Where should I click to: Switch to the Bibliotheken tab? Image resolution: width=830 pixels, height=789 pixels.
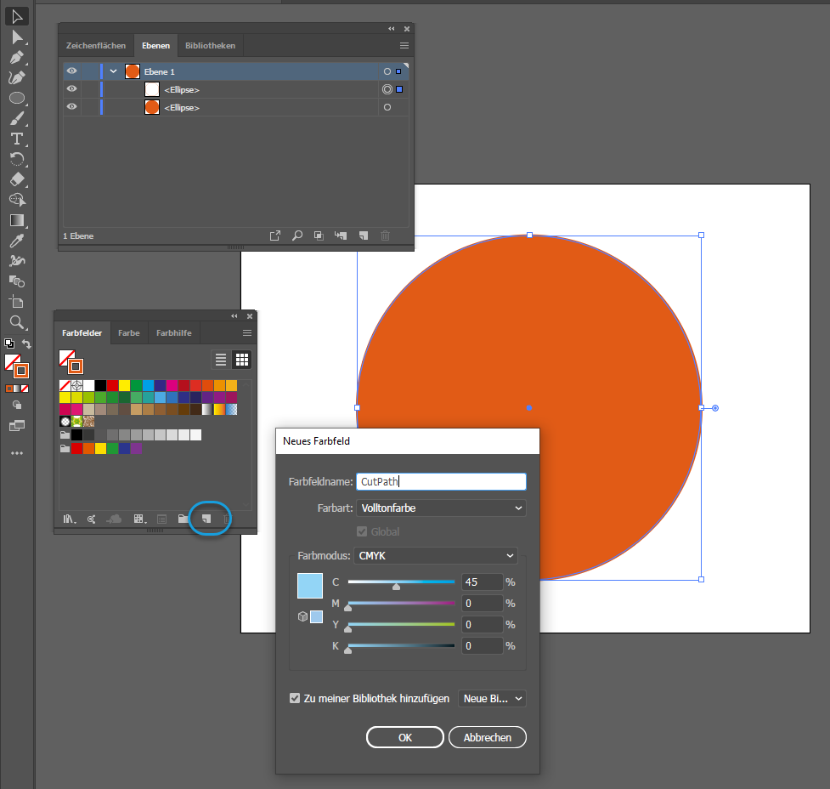tap(210, 46)
